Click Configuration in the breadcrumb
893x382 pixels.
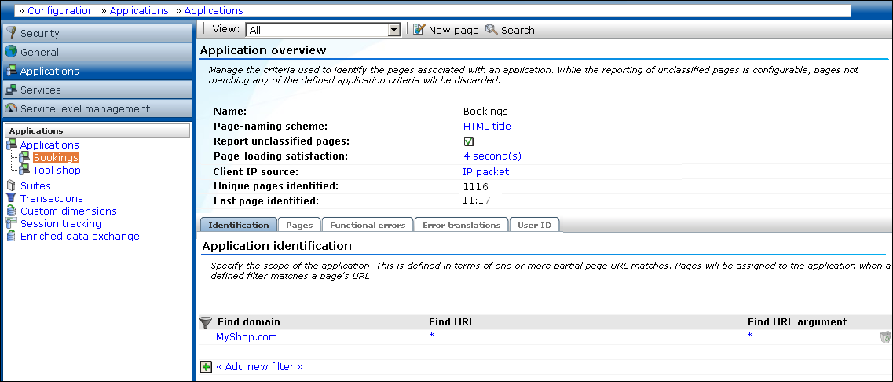point(60,10)
